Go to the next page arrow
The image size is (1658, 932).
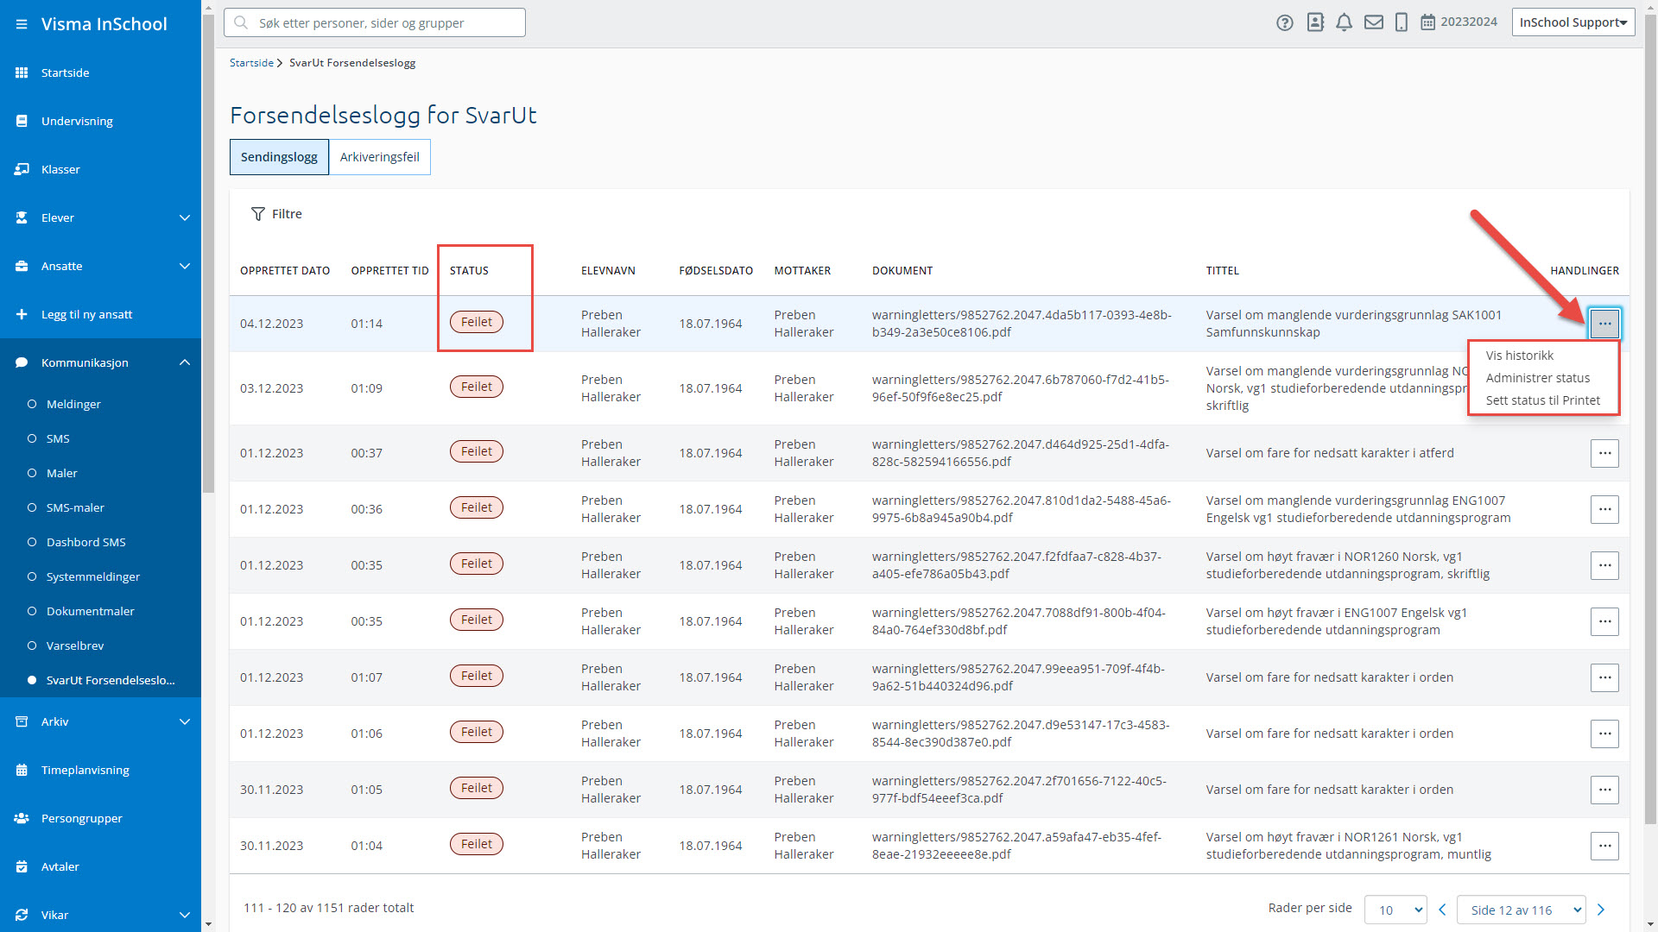point(1601,910)
